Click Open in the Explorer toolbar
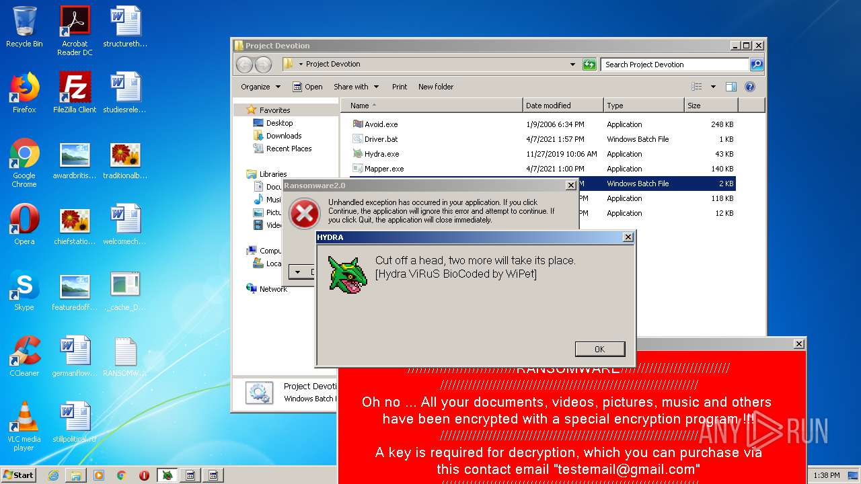861x484 pixels. point(308,87)
